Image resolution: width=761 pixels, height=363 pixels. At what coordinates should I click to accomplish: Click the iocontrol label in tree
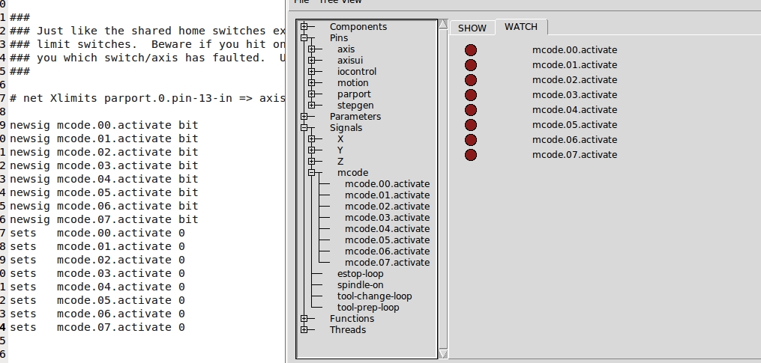[357, 71]
